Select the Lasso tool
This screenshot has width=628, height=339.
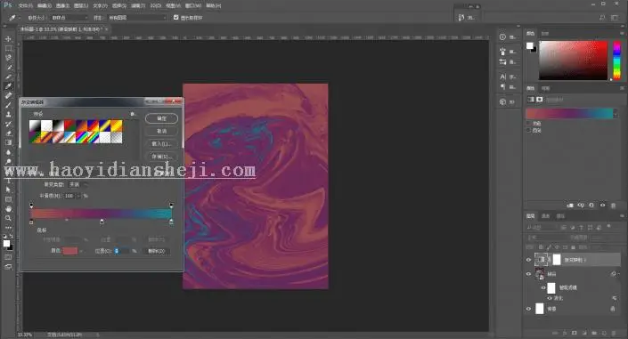[x=8, y=58]
